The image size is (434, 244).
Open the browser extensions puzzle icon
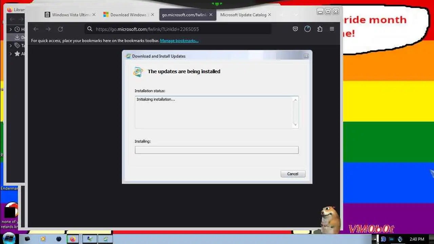pos(320,29)
